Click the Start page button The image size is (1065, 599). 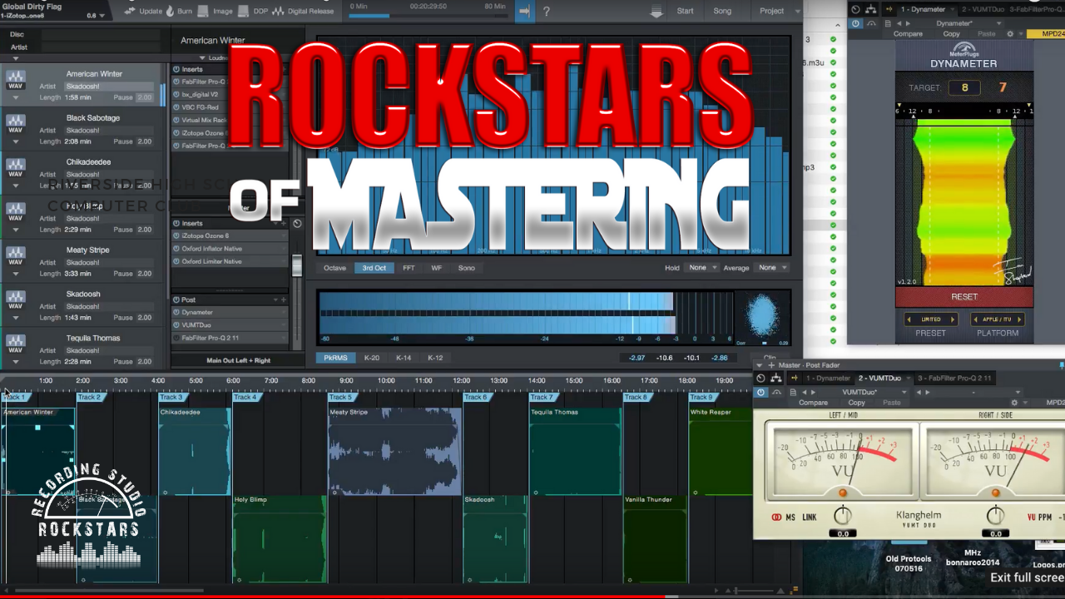(x=685, y=11)
